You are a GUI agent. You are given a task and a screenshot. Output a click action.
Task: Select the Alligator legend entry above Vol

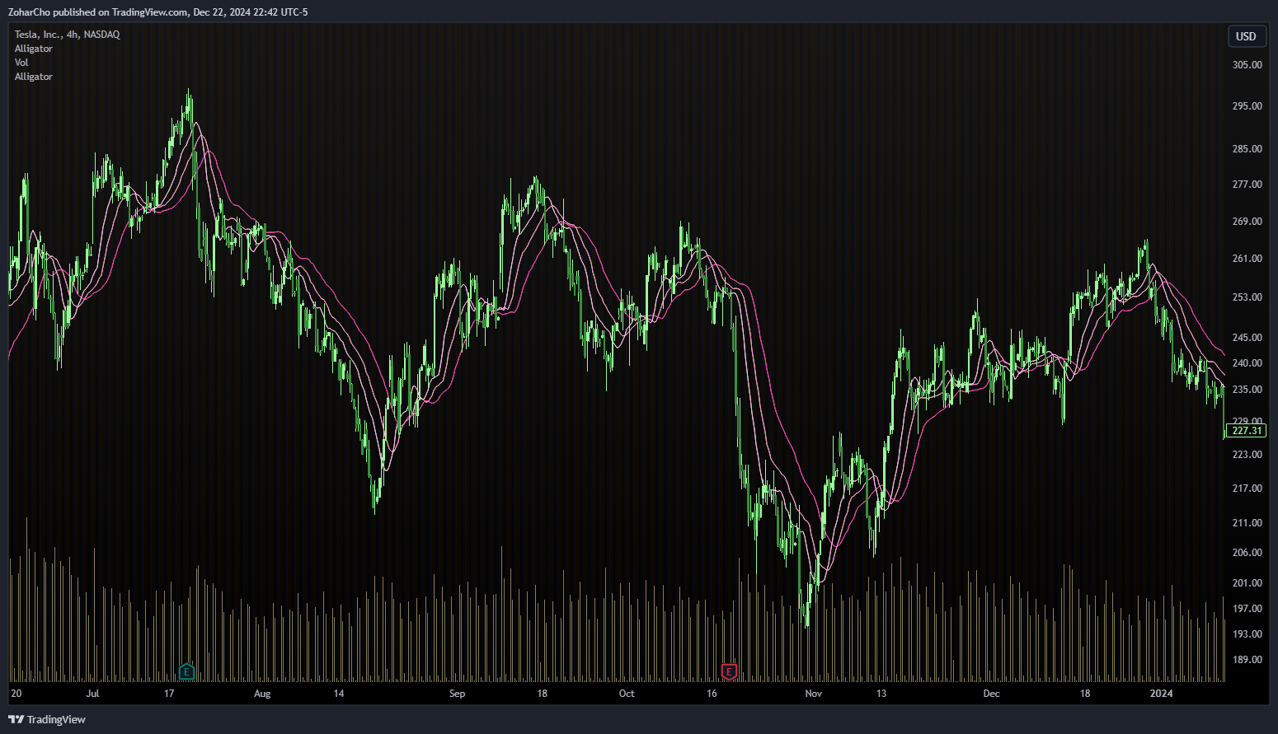tap(34, 49)
